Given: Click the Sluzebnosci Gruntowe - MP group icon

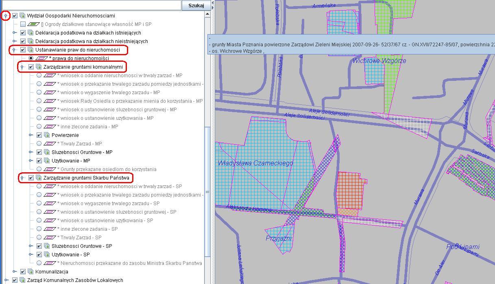Looking at the screenshot, I should (46, 152).
